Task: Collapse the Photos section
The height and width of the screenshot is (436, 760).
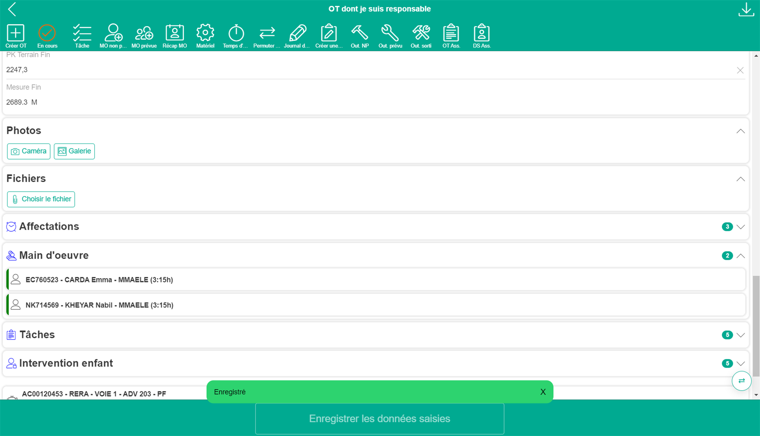Action: [x=740, y=131]
